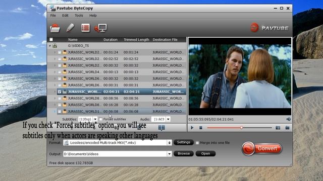The image size is (323, 181).
Task: Check the 00:08:56 JURASSIC_WORLD8 title
Action: click(x=60, y=99)
